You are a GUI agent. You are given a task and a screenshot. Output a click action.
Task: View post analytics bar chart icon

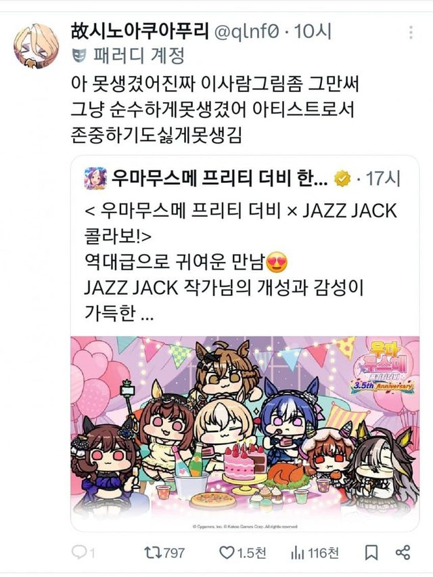click(x=315, y=553)
